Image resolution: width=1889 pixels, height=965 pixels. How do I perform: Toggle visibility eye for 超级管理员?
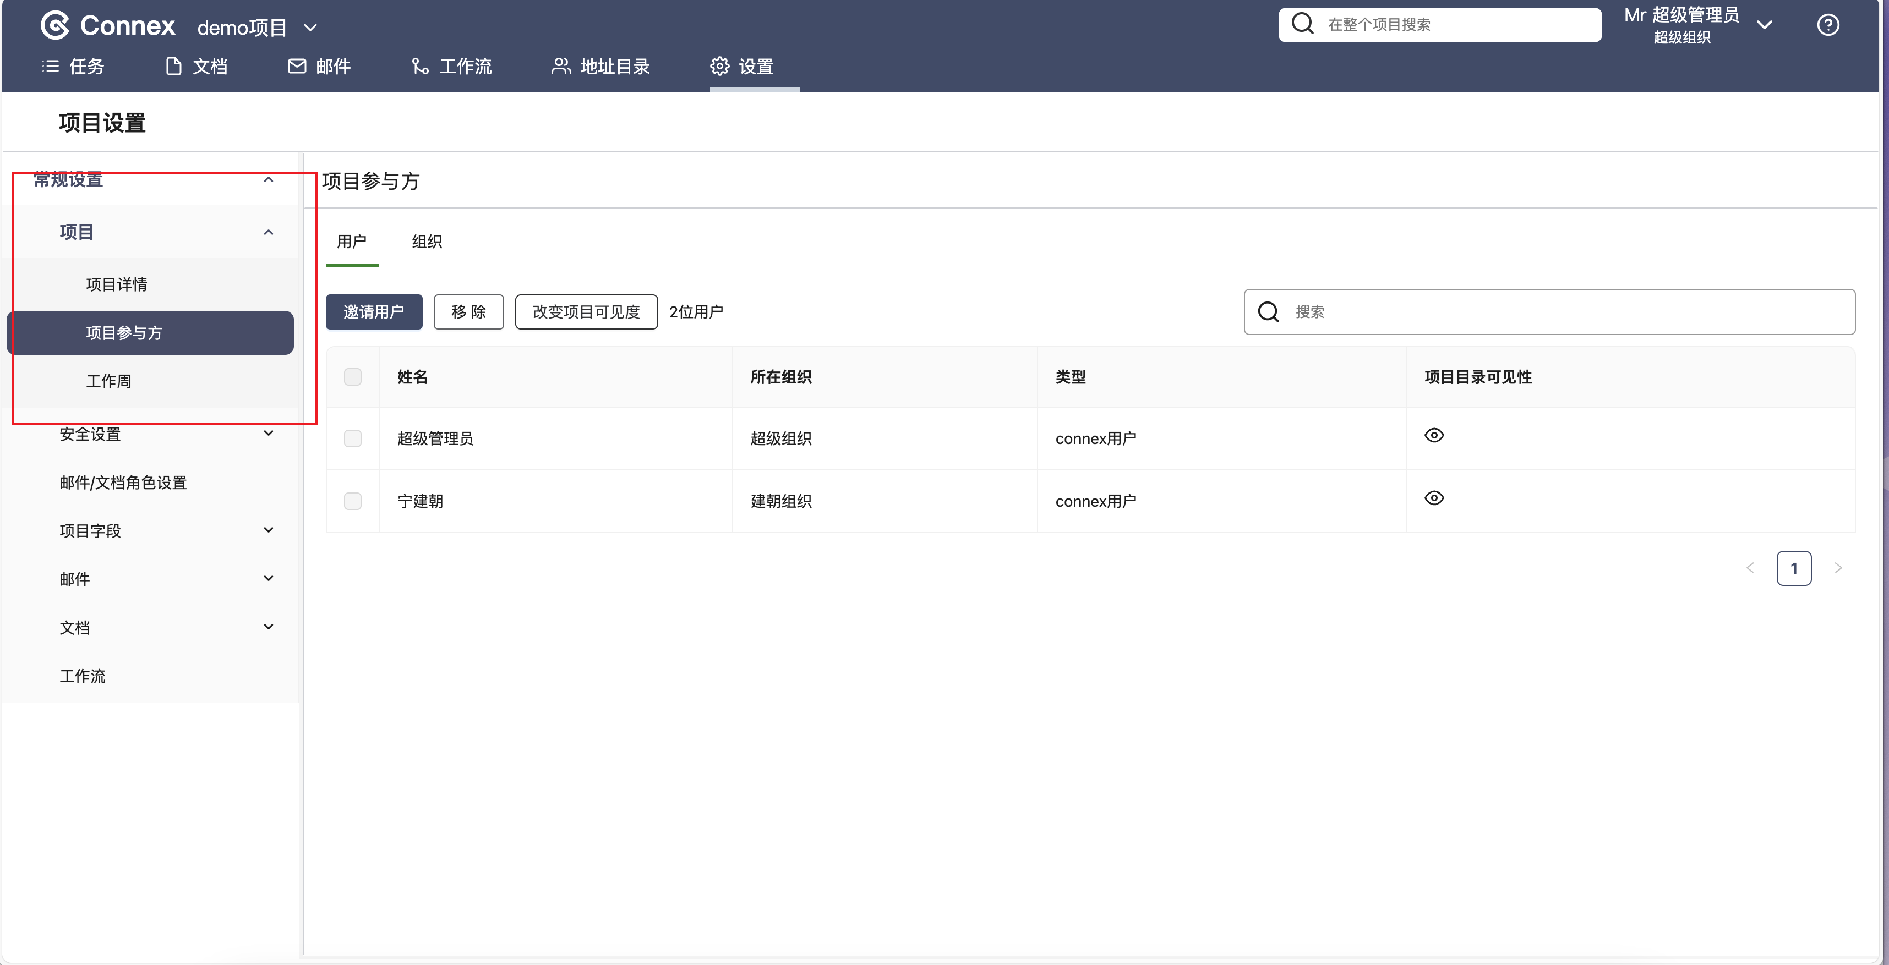(1434, 436)
